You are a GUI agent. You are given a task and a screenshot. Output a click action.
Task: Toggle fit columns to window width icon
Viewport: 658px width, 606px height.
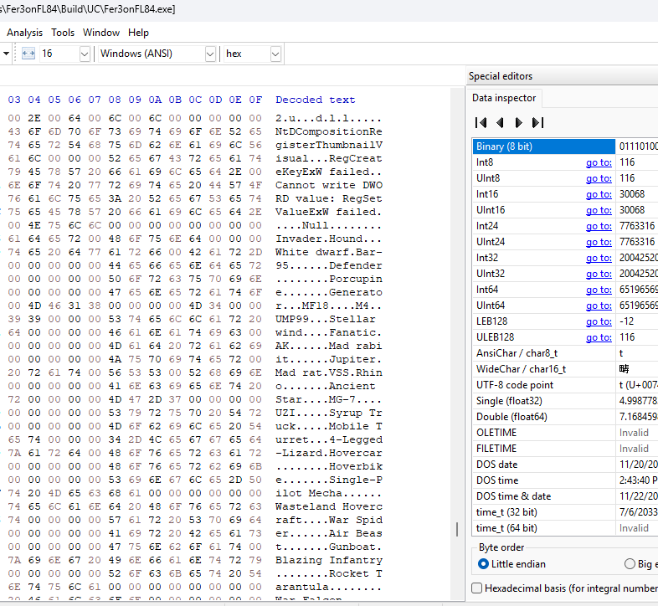tap(28, 54)
